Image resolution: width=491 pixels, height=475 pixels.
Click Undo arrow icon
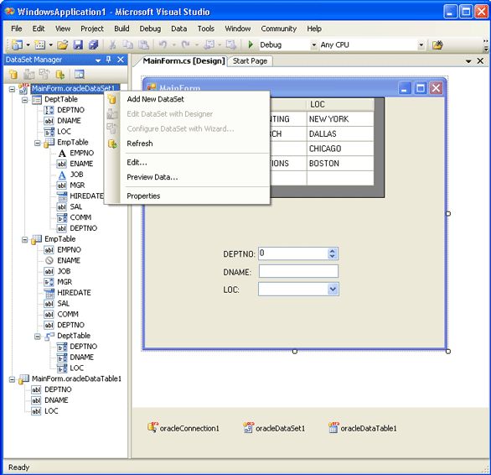point(163,44)
